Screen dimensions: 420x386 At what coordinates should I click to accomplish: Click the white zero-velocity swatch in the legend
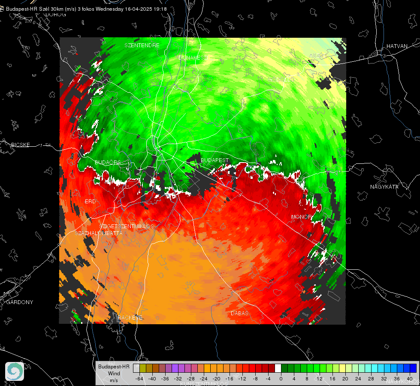(278, 368)
